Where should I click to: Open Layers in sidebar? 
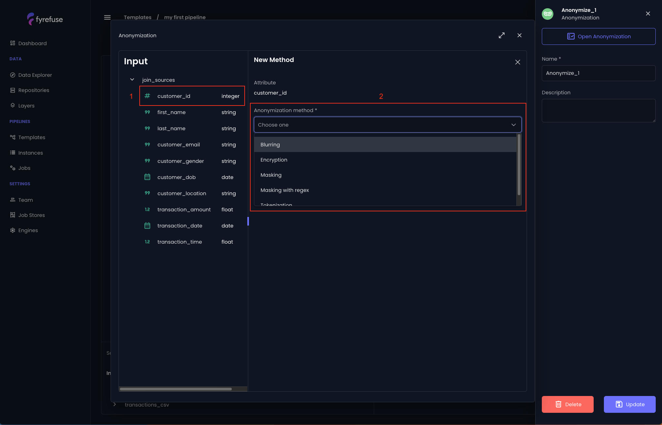coord(26,106)
